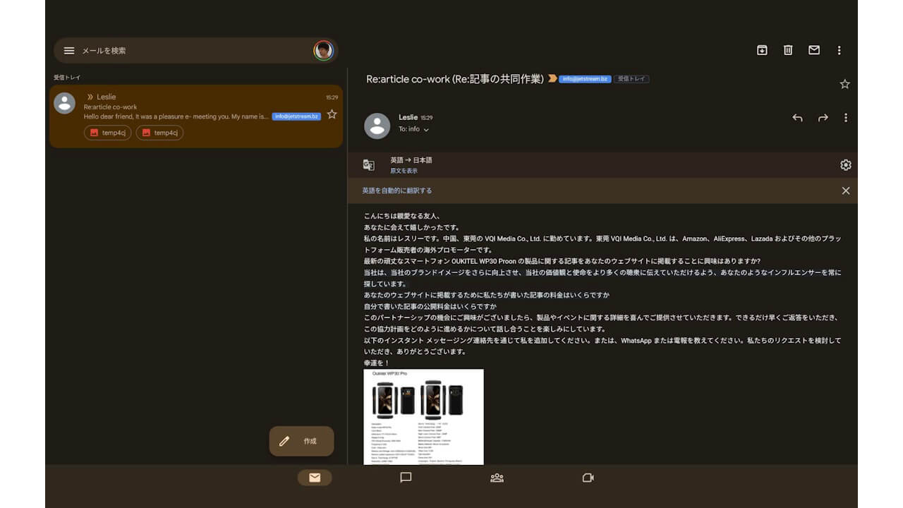Reply to Leslie using the reply arrow
This screenshot has height=508, width=903.
(x=797, y=118)
